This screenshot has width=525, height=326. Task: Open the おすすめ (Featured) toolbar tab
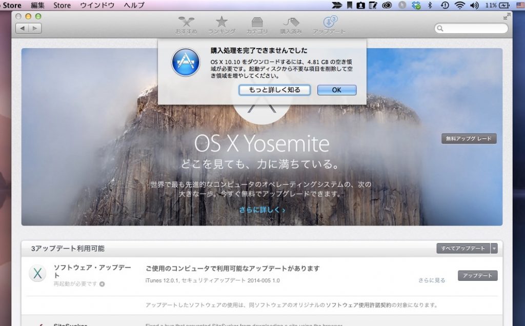(x=186, y=25)
